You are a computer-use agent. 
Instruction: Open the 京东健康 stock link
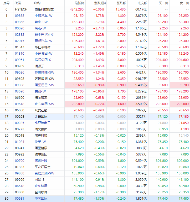pos(41,186)
